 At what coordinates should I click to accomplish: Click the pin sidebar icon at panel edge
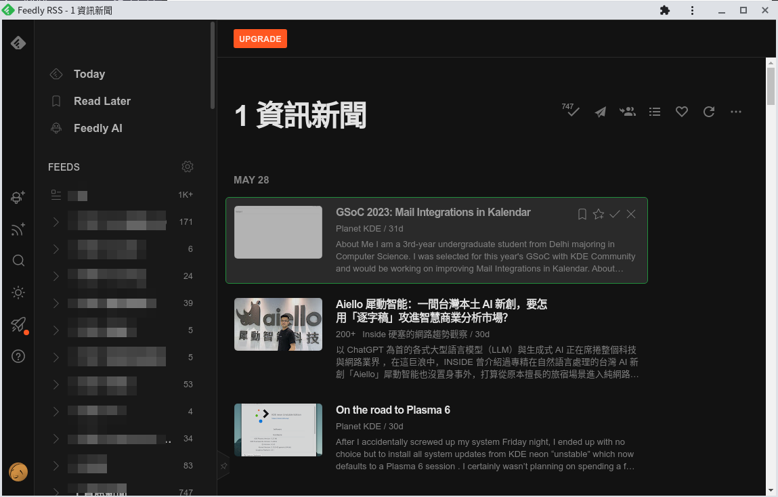coord(223,466)
